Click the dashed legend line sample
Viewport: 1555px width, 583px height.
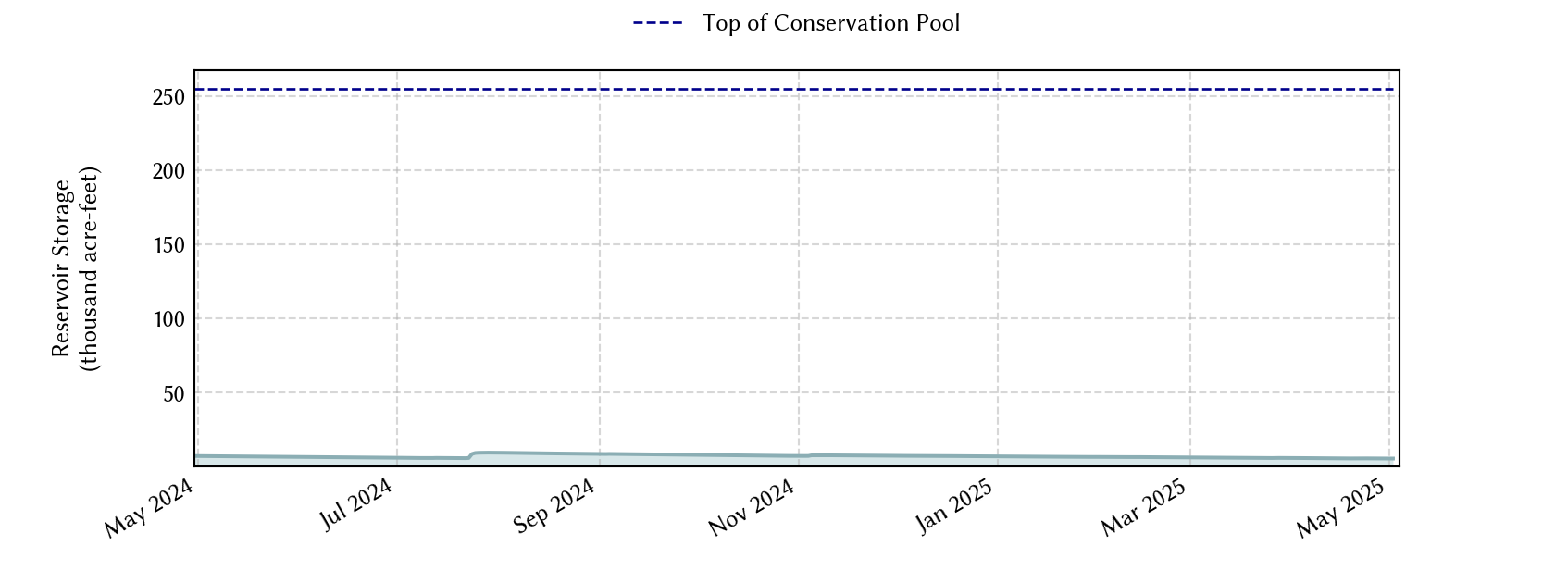tap(658, 23)
